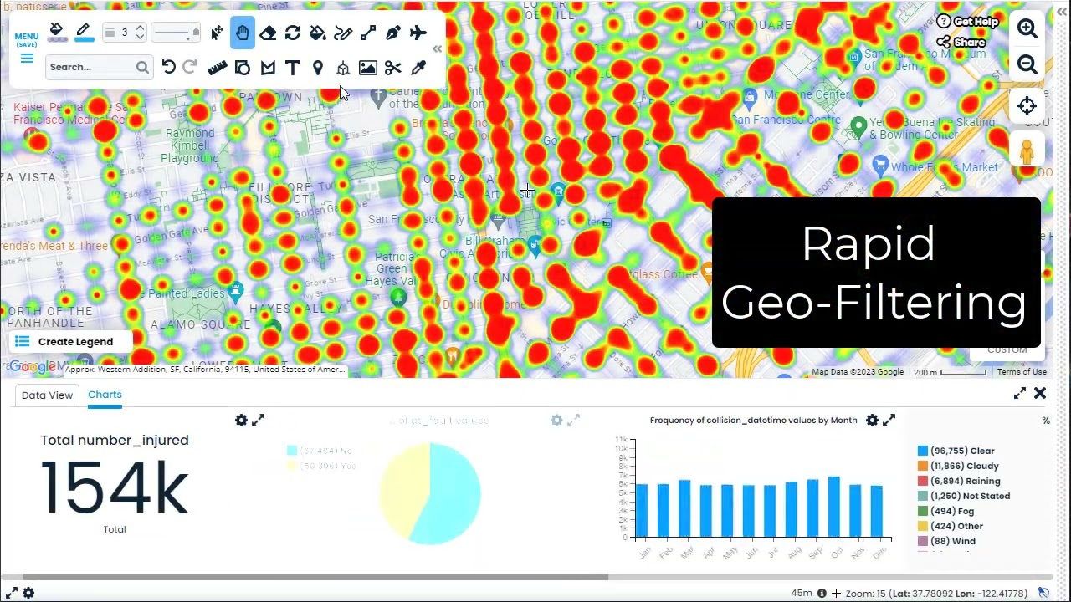1071x602 pixels.
Task: Open Get Help
Action: click(x=968, y=22)
